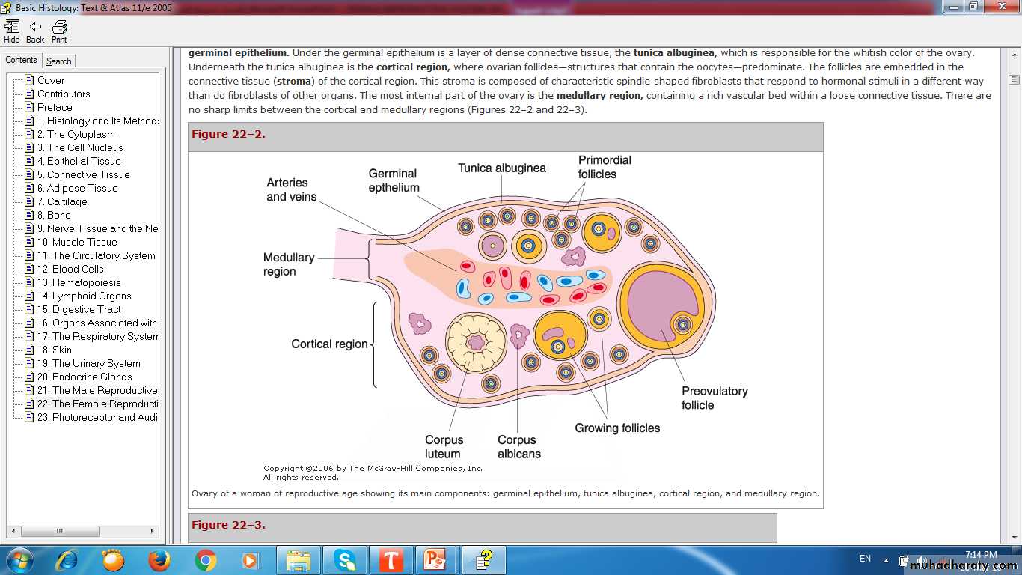Open Internet Explorer from the taskbar

click(67, 560)
